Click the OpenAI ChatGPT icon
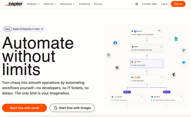 [108, 55]
